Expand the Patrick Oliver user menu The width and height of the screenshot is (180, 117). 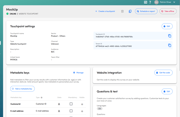pos(174,2)
